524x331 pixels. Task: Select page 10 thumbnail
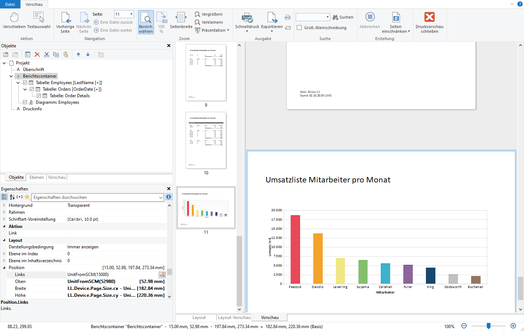(206, 140)
